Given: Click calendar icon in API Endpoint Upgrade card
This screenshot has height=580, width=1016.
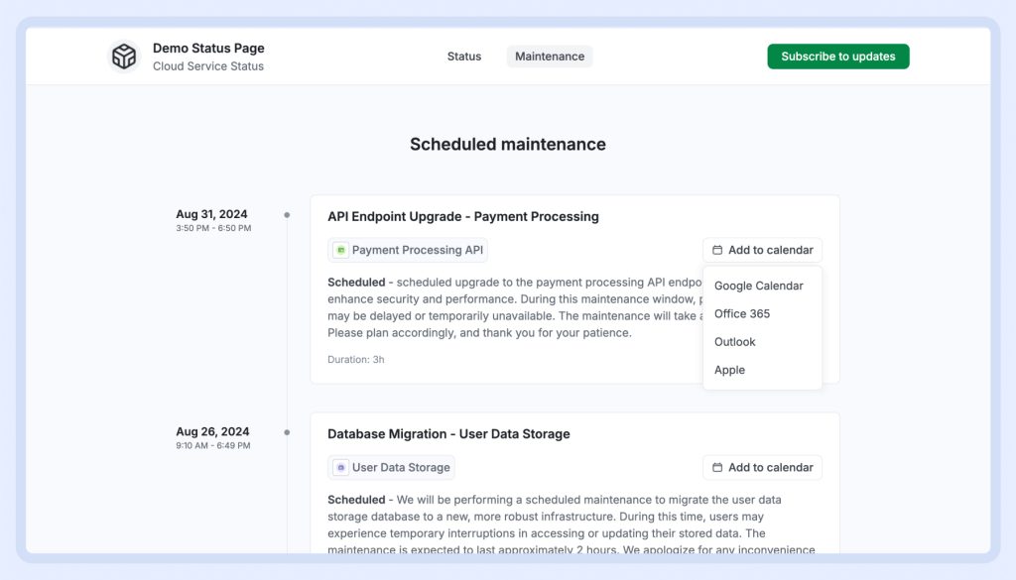Looking at the screenshot, I should click(717, 251).
